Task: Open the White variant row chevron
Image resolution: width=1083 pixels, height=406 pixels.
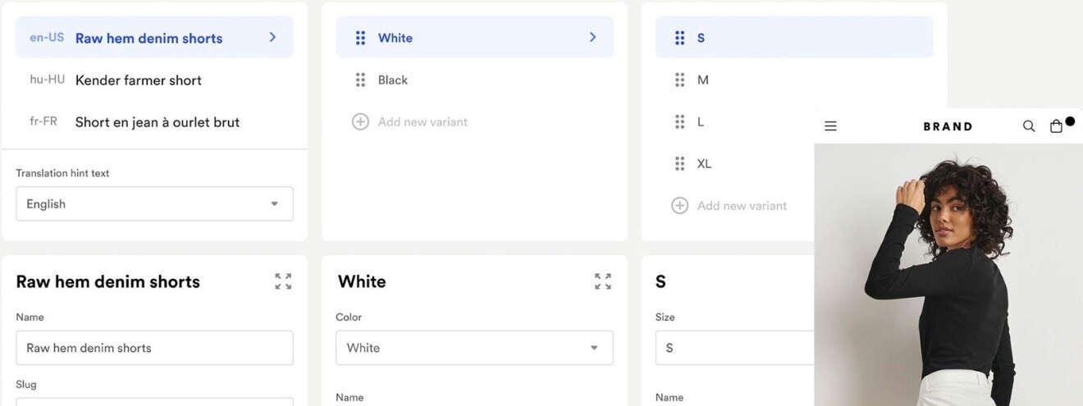Action: tap(592, 37)
